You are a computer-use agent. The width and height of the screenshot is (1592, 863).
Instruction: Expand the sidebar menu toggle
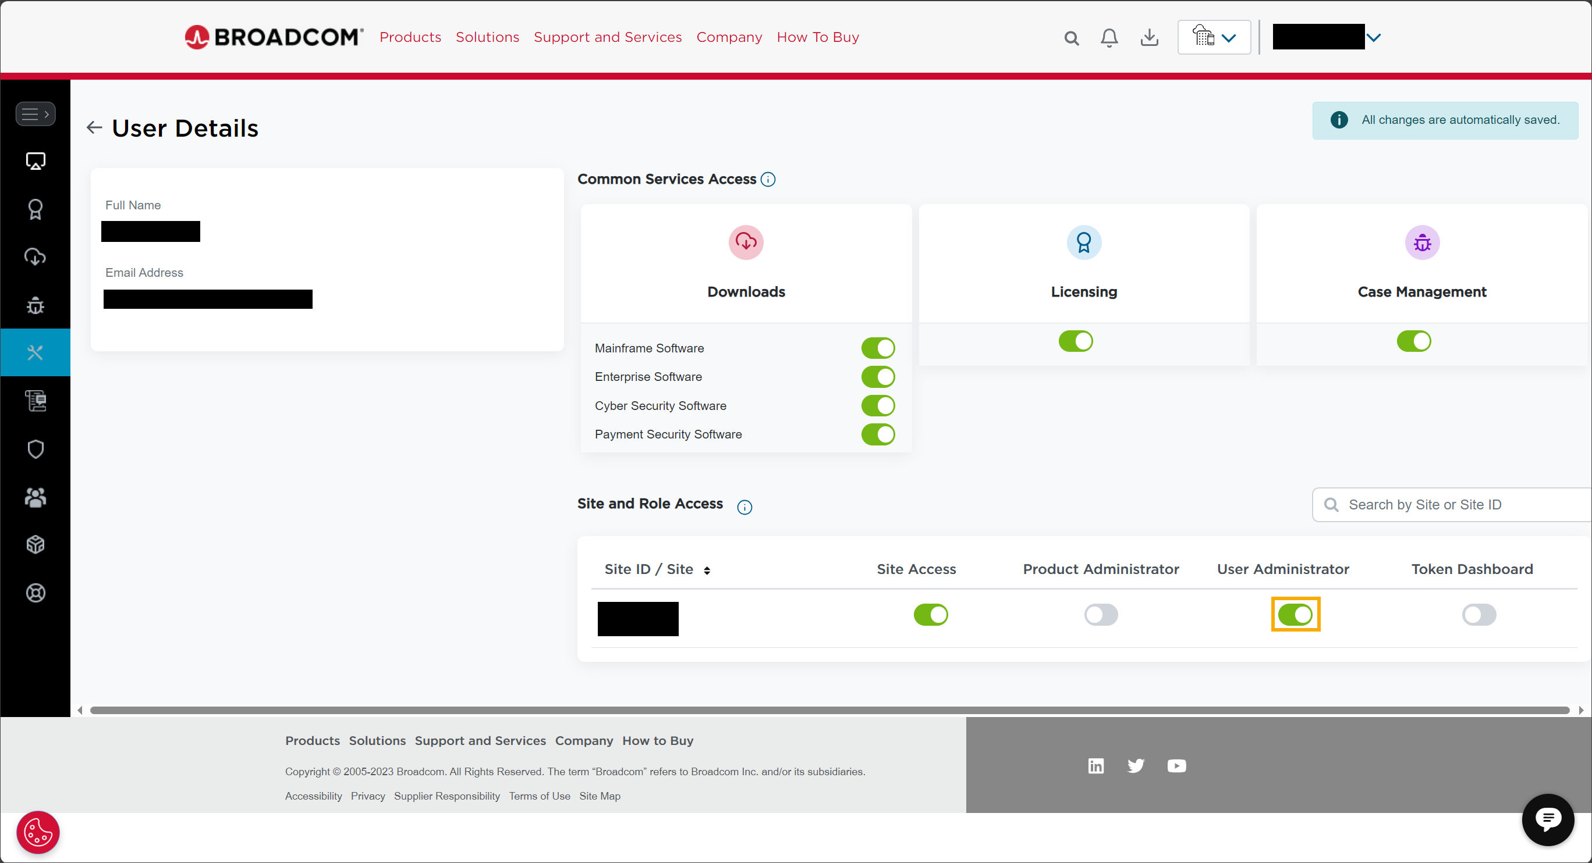[x=36, y=114]
